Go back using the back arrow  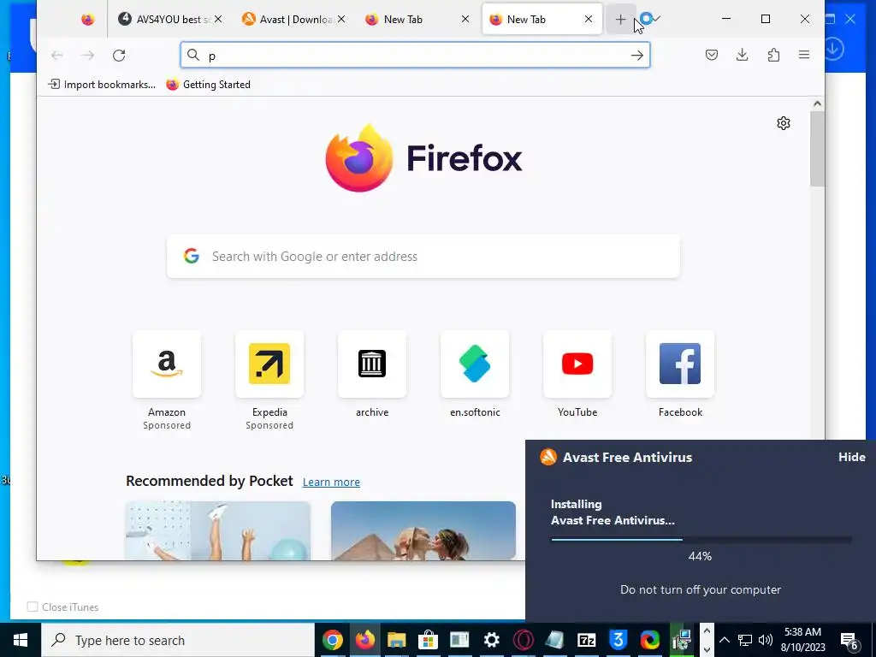pyautogui.click(x=57, y=56)
